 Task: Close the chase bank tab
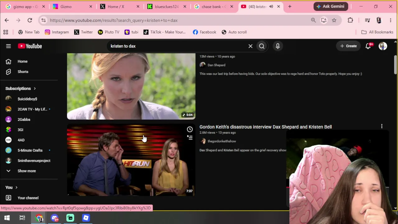click(x=232, y=7)
